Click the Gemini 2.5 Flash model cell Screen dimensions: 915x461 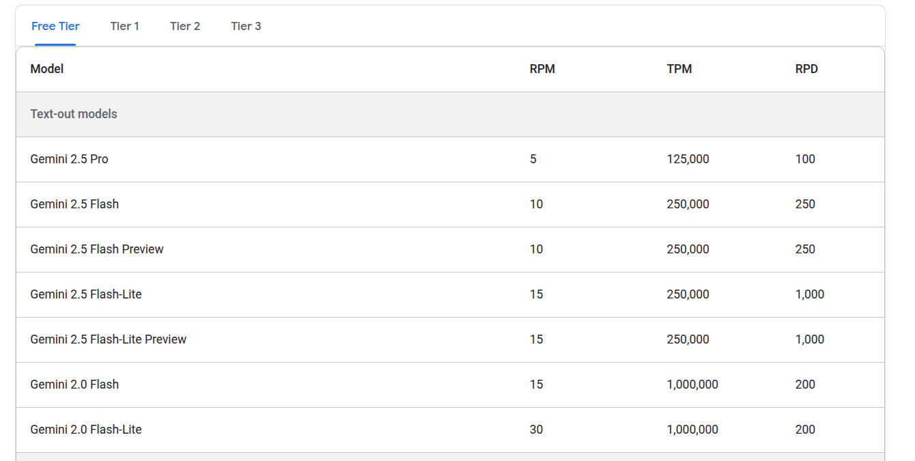tap(74, 204)
